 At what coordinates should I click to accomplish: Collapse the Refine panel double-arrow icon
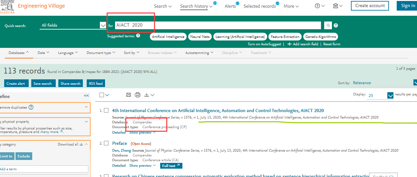[x=86, y=96]
